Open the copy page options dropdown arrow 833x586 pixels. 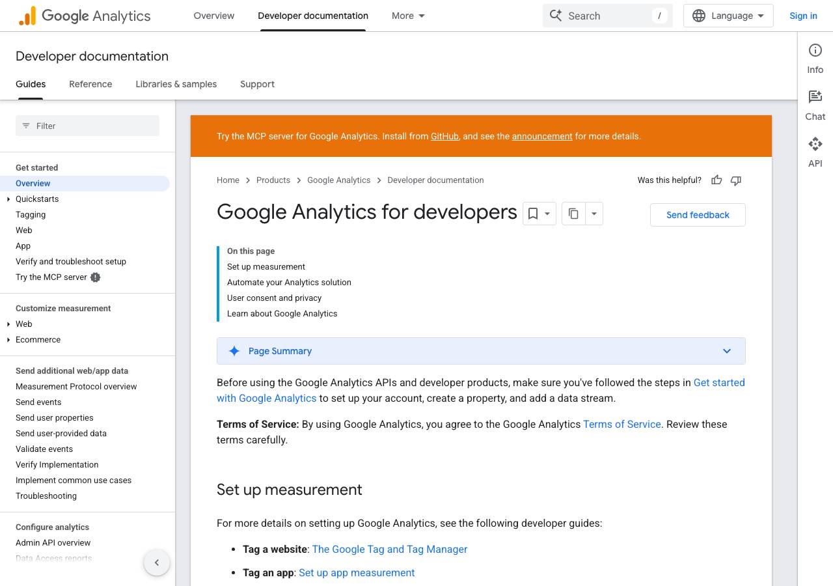(x=594, y=214)
